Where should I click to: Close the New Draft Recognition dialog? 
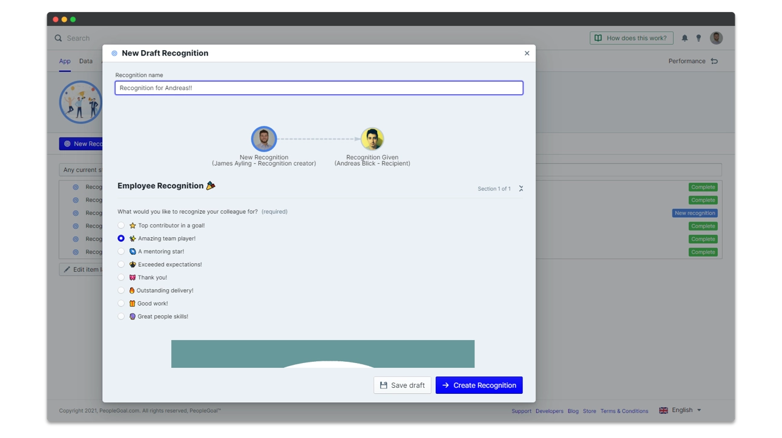tap(527, 53)
